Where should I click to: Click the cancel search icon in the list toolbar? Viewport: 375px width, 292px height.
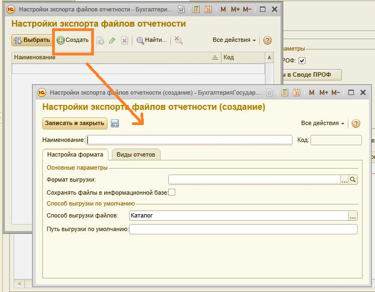pyautogui.click(x=179, y=40)
